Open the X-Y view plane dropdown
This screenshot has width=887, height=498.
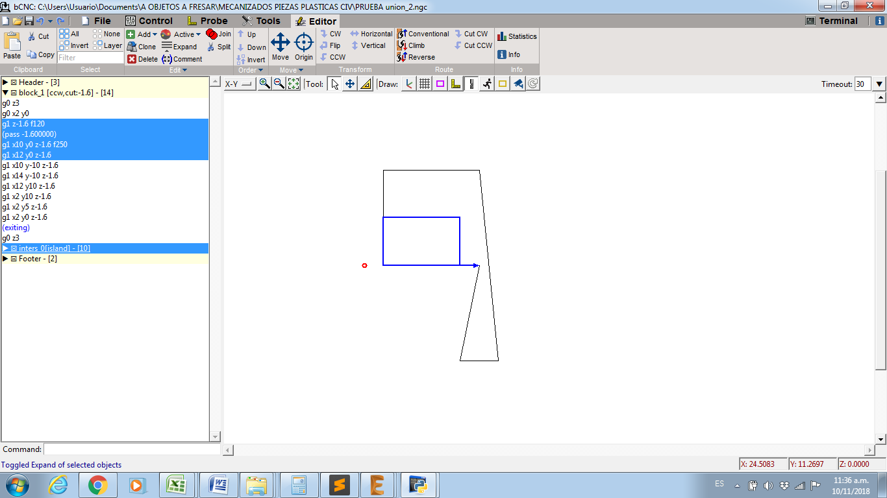click(x=239, y=84)
